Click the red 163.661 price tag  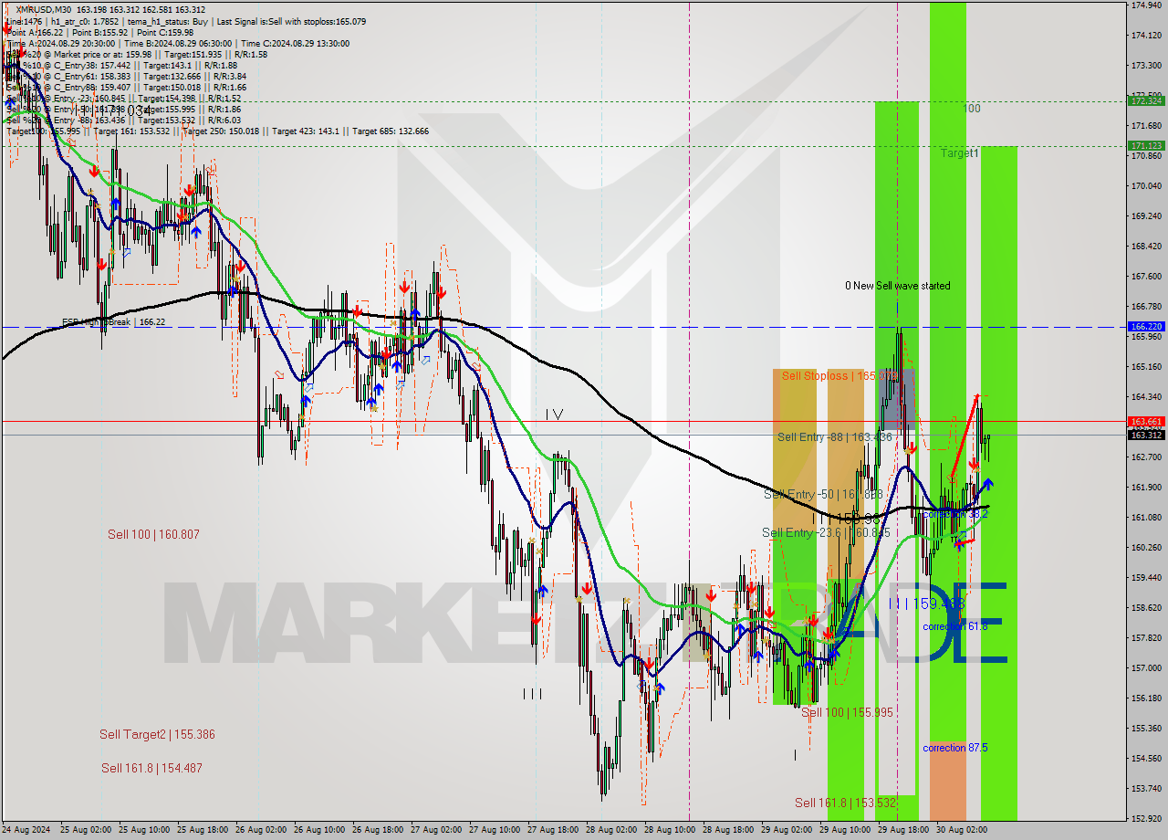1146,422
